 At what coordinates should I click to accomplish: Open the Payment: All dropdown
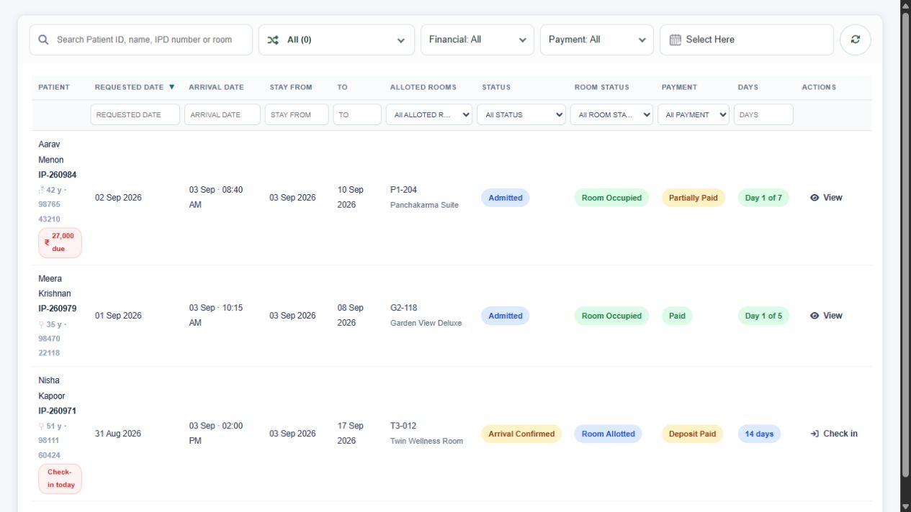(597, 40)
